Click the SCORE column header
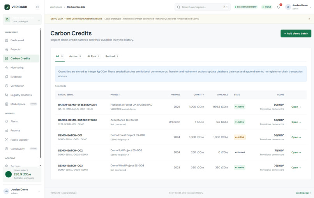The width and height of the screenshot is (314, 198). [280, 95]
